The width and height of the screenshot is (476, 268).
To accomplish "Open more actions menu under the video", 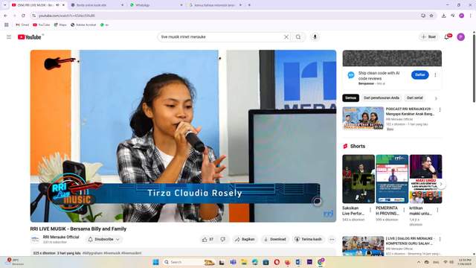I will pos(332,240).
